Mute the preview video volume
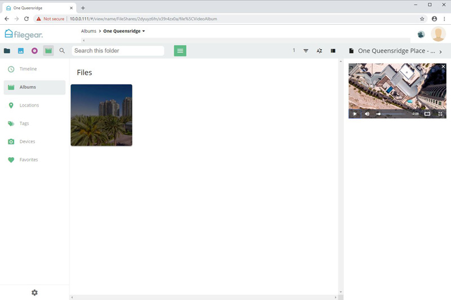 click(x=367, y=114)
